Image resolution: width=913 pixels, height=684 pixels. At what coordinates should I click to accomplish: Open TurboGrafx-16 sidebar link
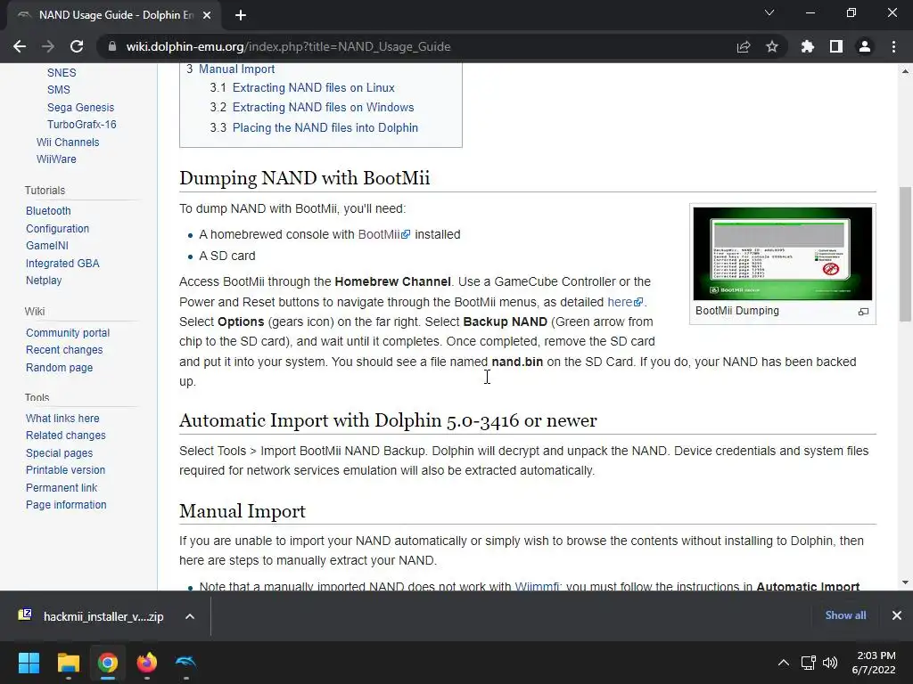(x=81, y=125)
